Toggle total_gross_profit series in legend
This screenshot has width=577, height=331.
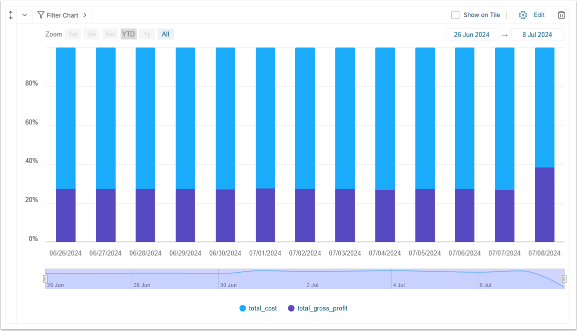[318, 308]
